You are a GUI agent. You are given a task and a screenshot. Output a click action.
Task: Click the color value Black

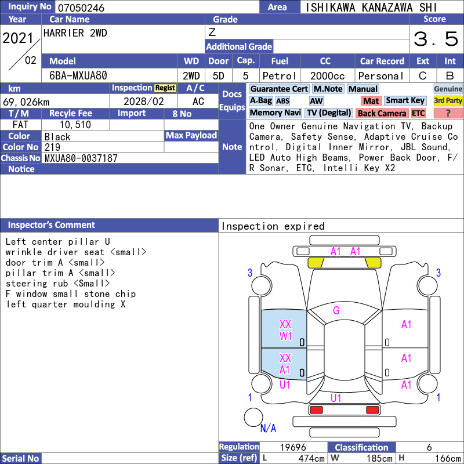tap(57, 137)
